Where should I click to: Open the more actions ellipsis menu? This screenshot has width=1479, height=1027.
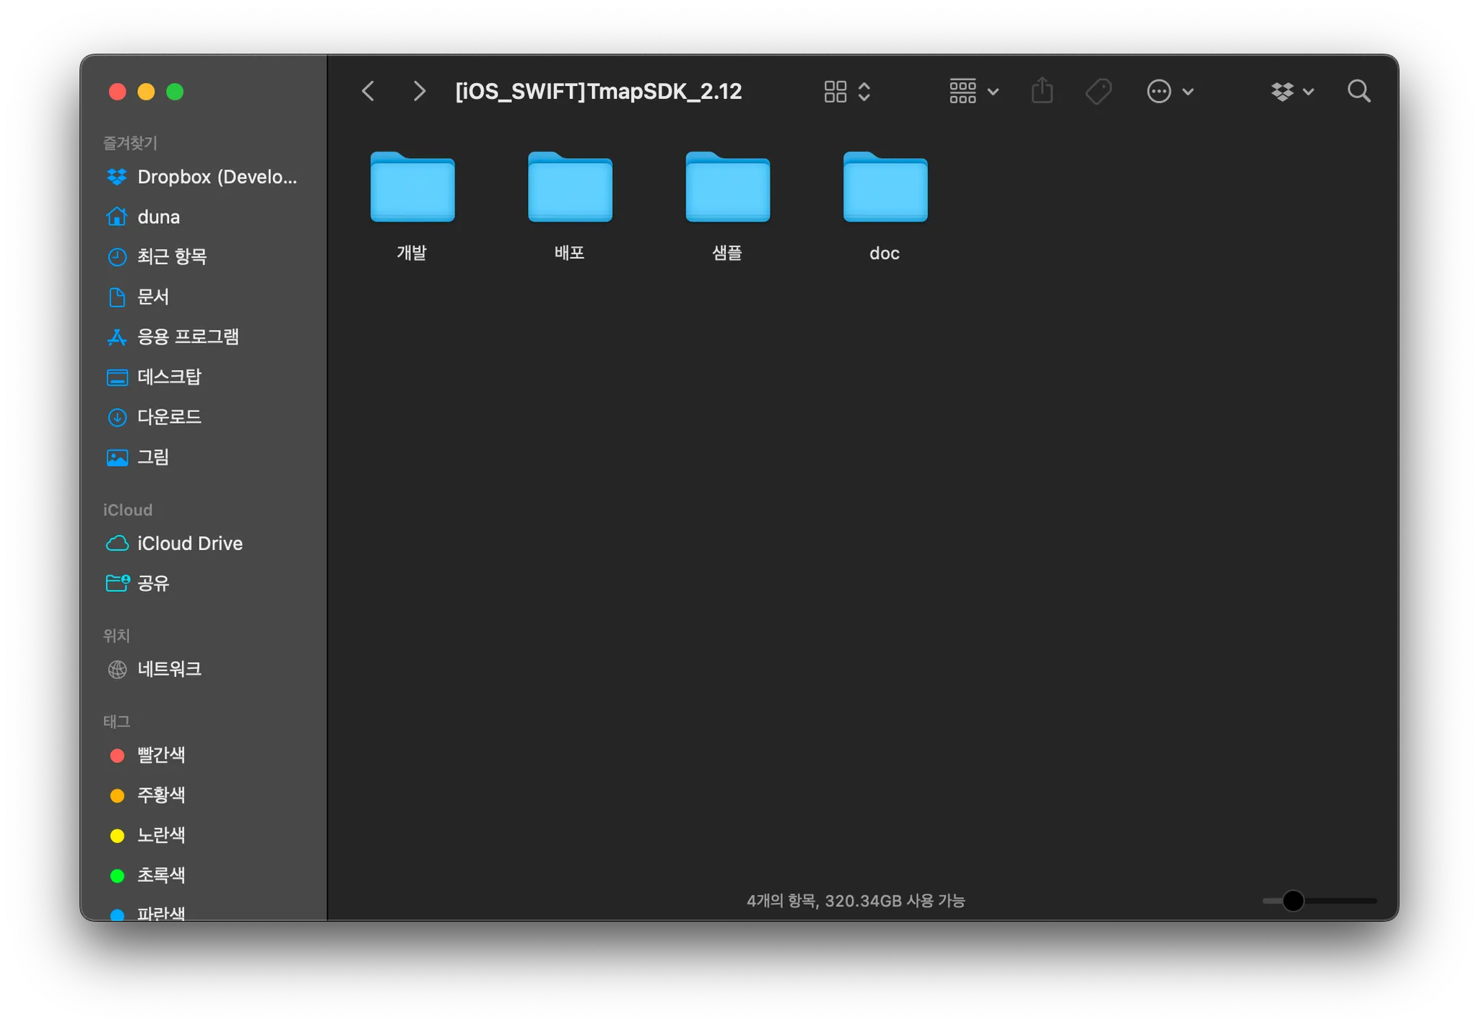pos(1170,92)
